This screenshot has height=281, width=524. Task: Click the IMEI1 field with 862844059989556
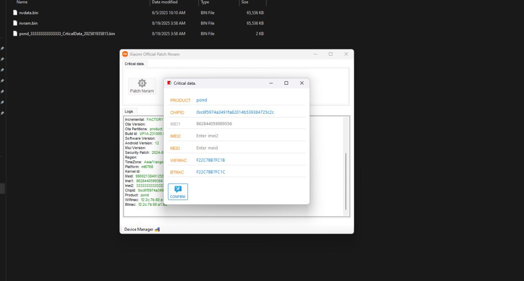(x=251, y=124)
